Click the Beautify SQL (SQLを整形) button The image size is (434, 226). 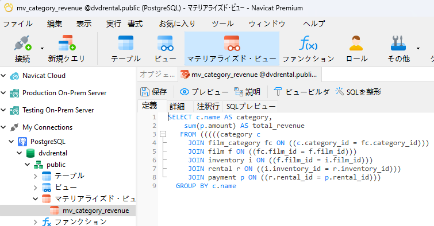click(x=358, y=92)
